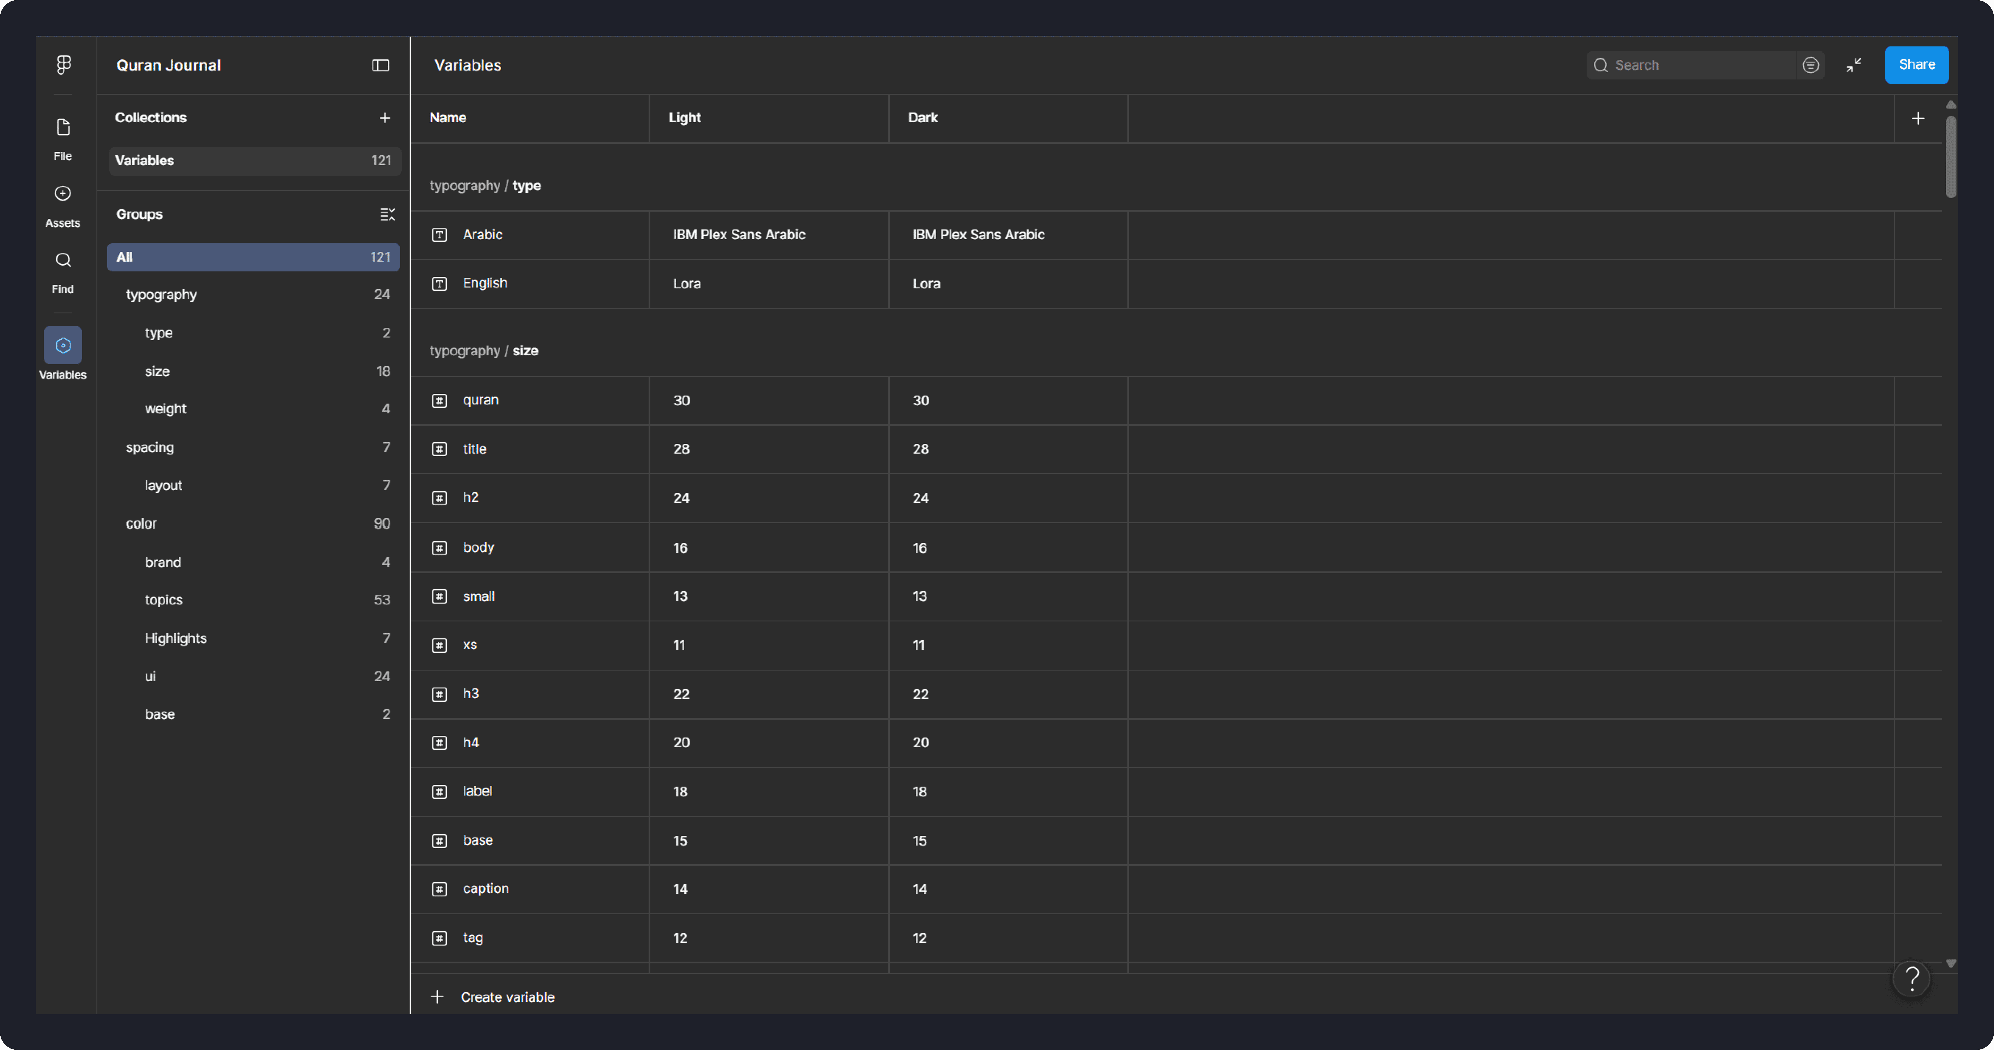Click Create variable at the bottom
The height and width of the screenshot is (1050, 1994).
pos(507,997)
